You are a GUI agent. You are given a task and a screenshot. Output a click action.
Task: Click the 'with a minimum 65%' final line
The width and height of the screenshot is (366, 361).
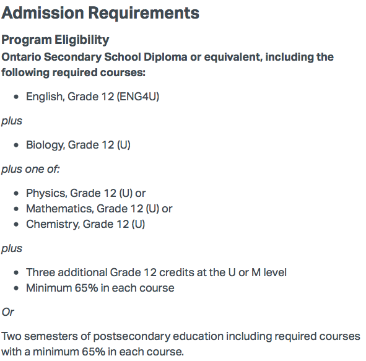[92, 352]
